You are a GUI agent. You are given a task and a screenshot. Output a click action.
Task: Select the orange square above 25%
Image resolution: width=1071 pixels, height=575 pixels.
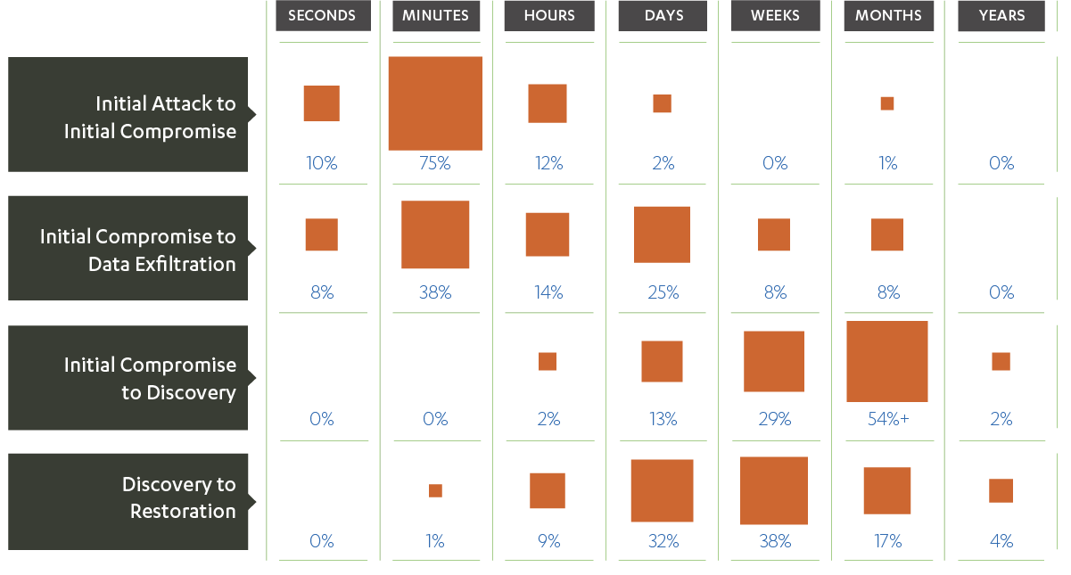662,234
